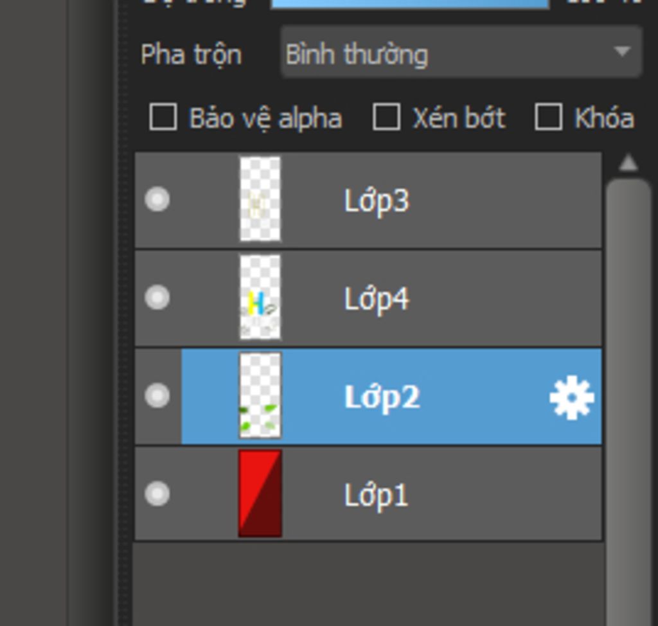Select the Lớp4 layer by name
This screenshot has width=658, height=626.
click(376, 300)
